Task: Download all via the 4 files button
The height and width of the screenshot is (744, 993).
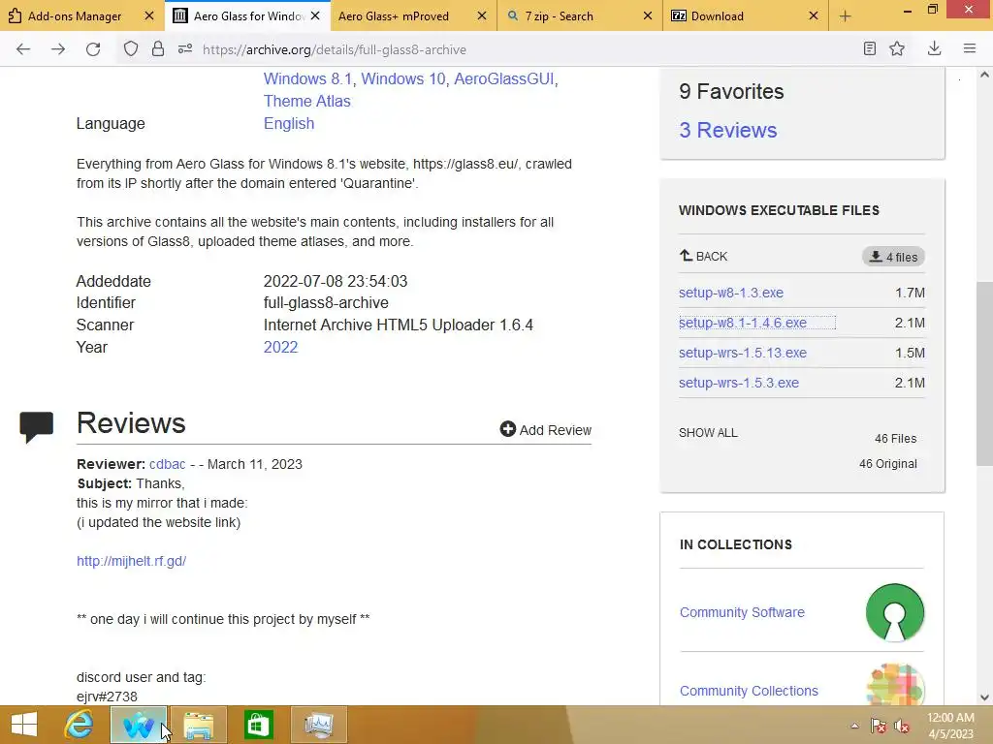Action: [893, 257]
